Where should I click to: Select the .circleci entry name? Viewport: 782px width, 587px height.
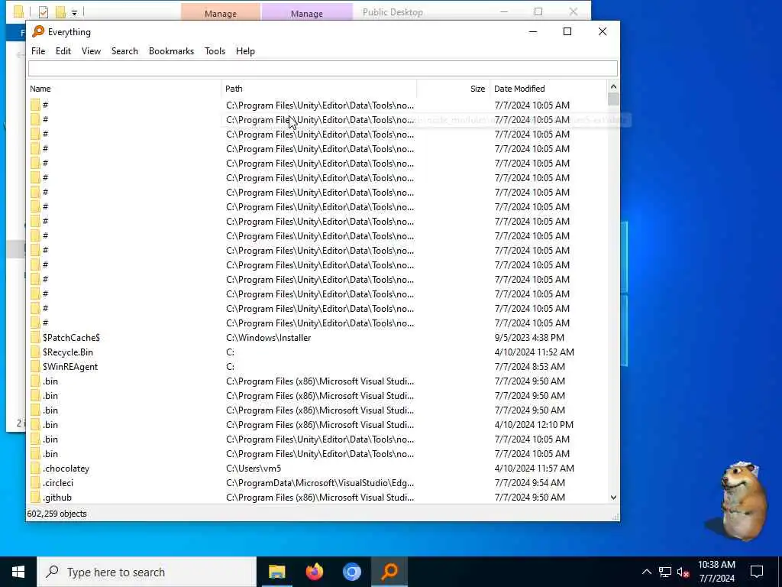[58, 483]
